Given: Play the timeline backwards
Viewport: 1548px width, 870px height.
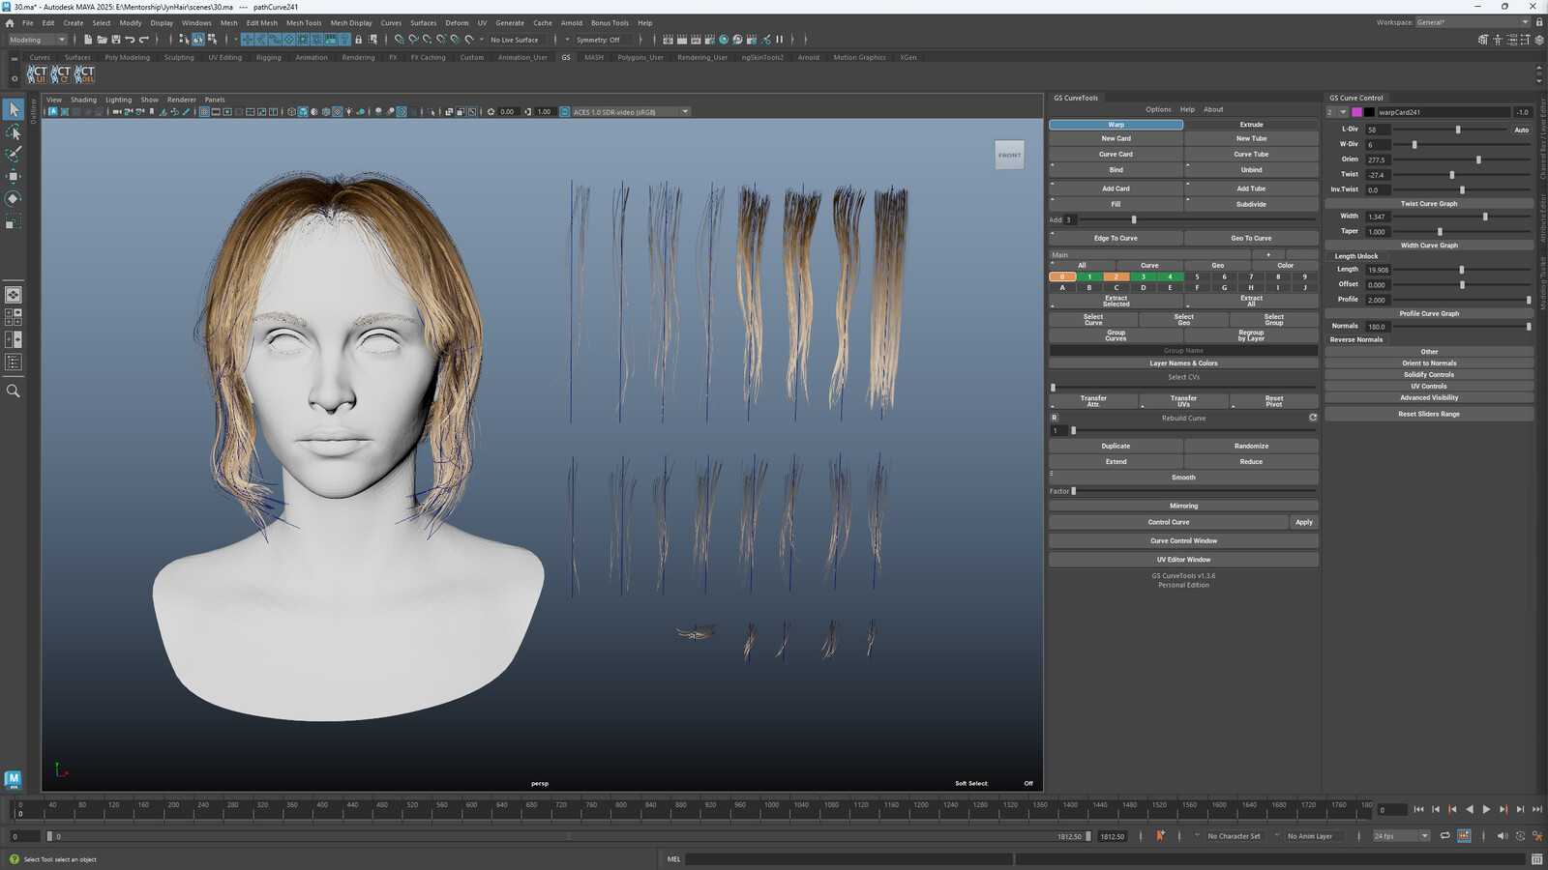Looking at the screenshot, I should tap(1469, 809).
